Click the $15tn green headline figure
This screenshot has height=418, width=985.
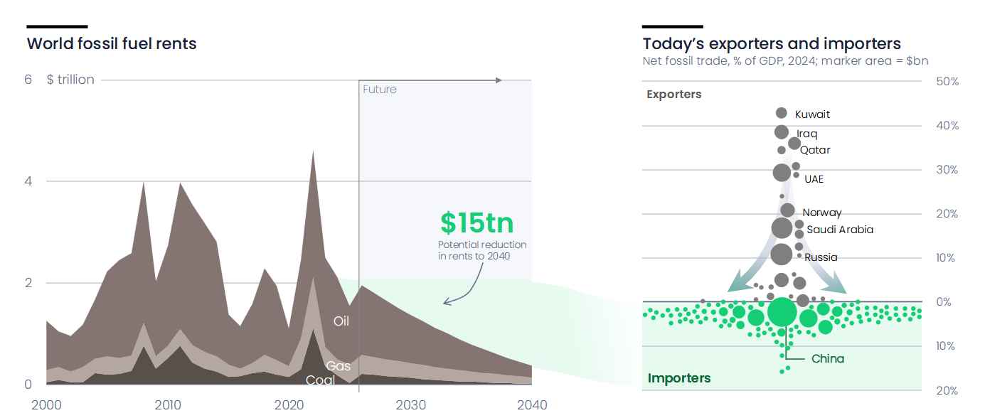476,223
